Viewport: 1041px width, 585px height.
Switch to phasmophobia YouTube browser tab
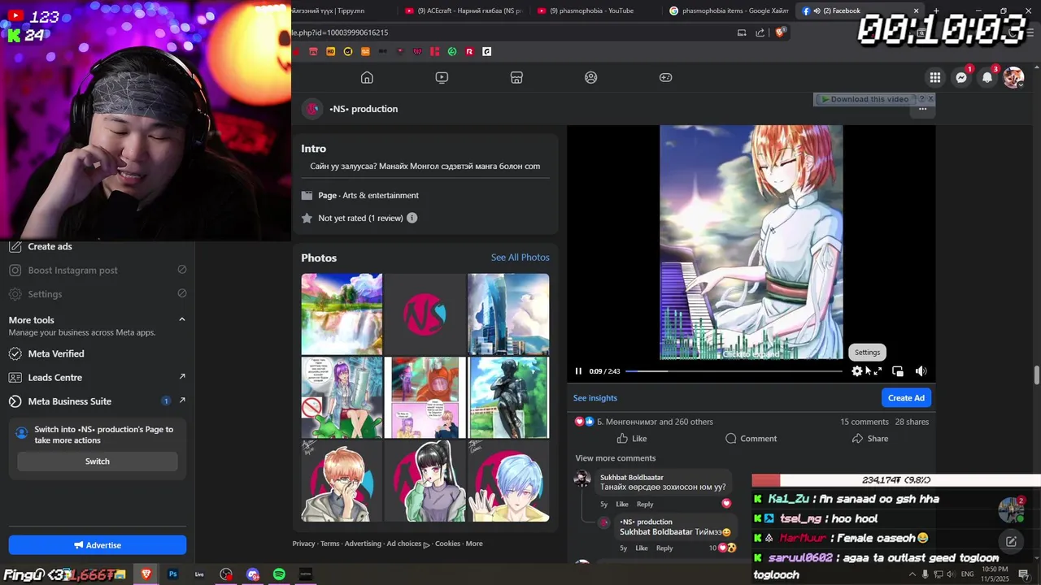(x=591, y=11)
